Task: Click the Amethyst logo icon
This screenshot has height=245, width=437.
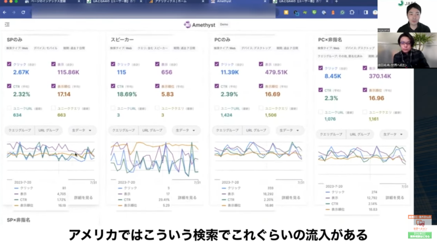Action: [x=187, y=25]
